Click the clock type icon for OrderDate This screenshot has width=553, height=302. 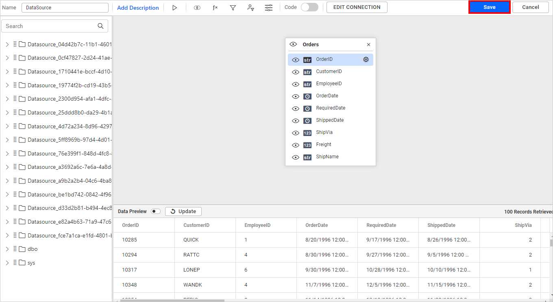click(307, 97)
